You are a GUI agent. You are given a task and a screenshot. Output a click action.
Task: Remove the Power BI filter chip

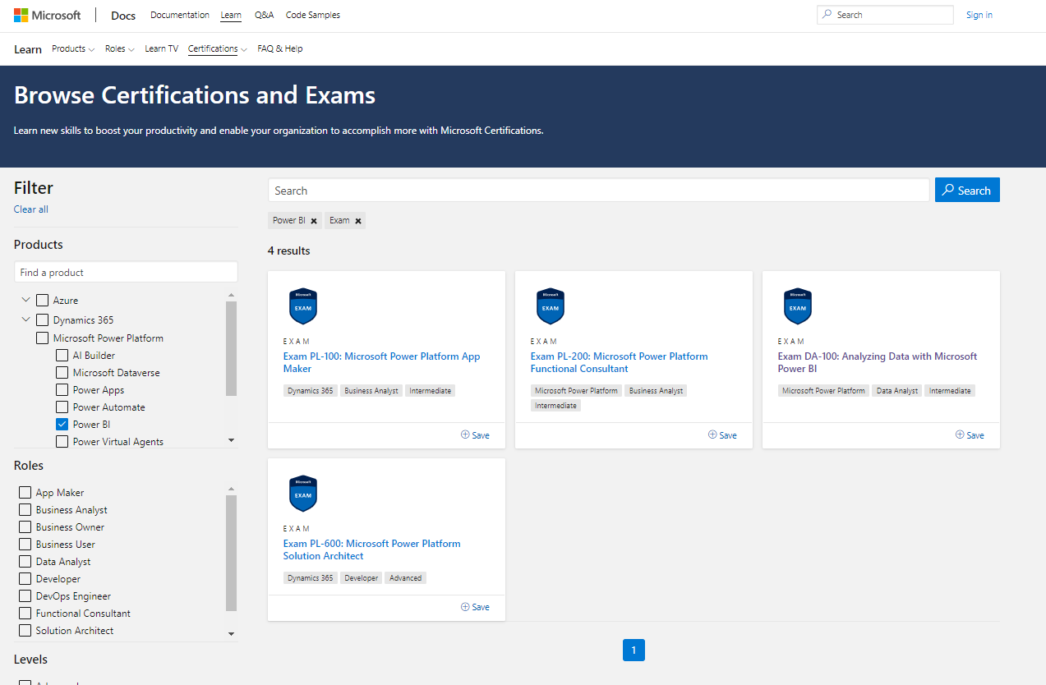314,221
